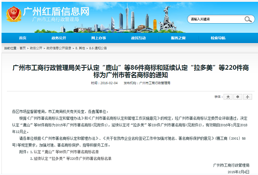Image resolution: width=258 pixels, height=175 pixels.
Task: Click 政务公开 breadcrumb link
Action: tap(36, 48)
